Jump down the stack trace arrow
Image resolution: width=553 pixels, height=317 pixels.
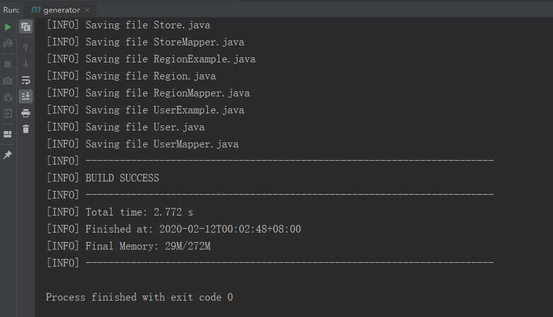[x=26, y=64]
